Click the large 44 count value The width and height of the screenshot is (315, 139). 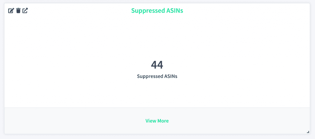point(157,65)
